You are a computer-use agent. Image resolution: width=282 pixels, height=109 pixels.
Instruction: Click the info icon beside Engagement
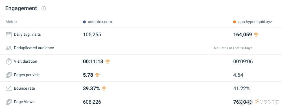pyautogui.click(x=44, y=8)
